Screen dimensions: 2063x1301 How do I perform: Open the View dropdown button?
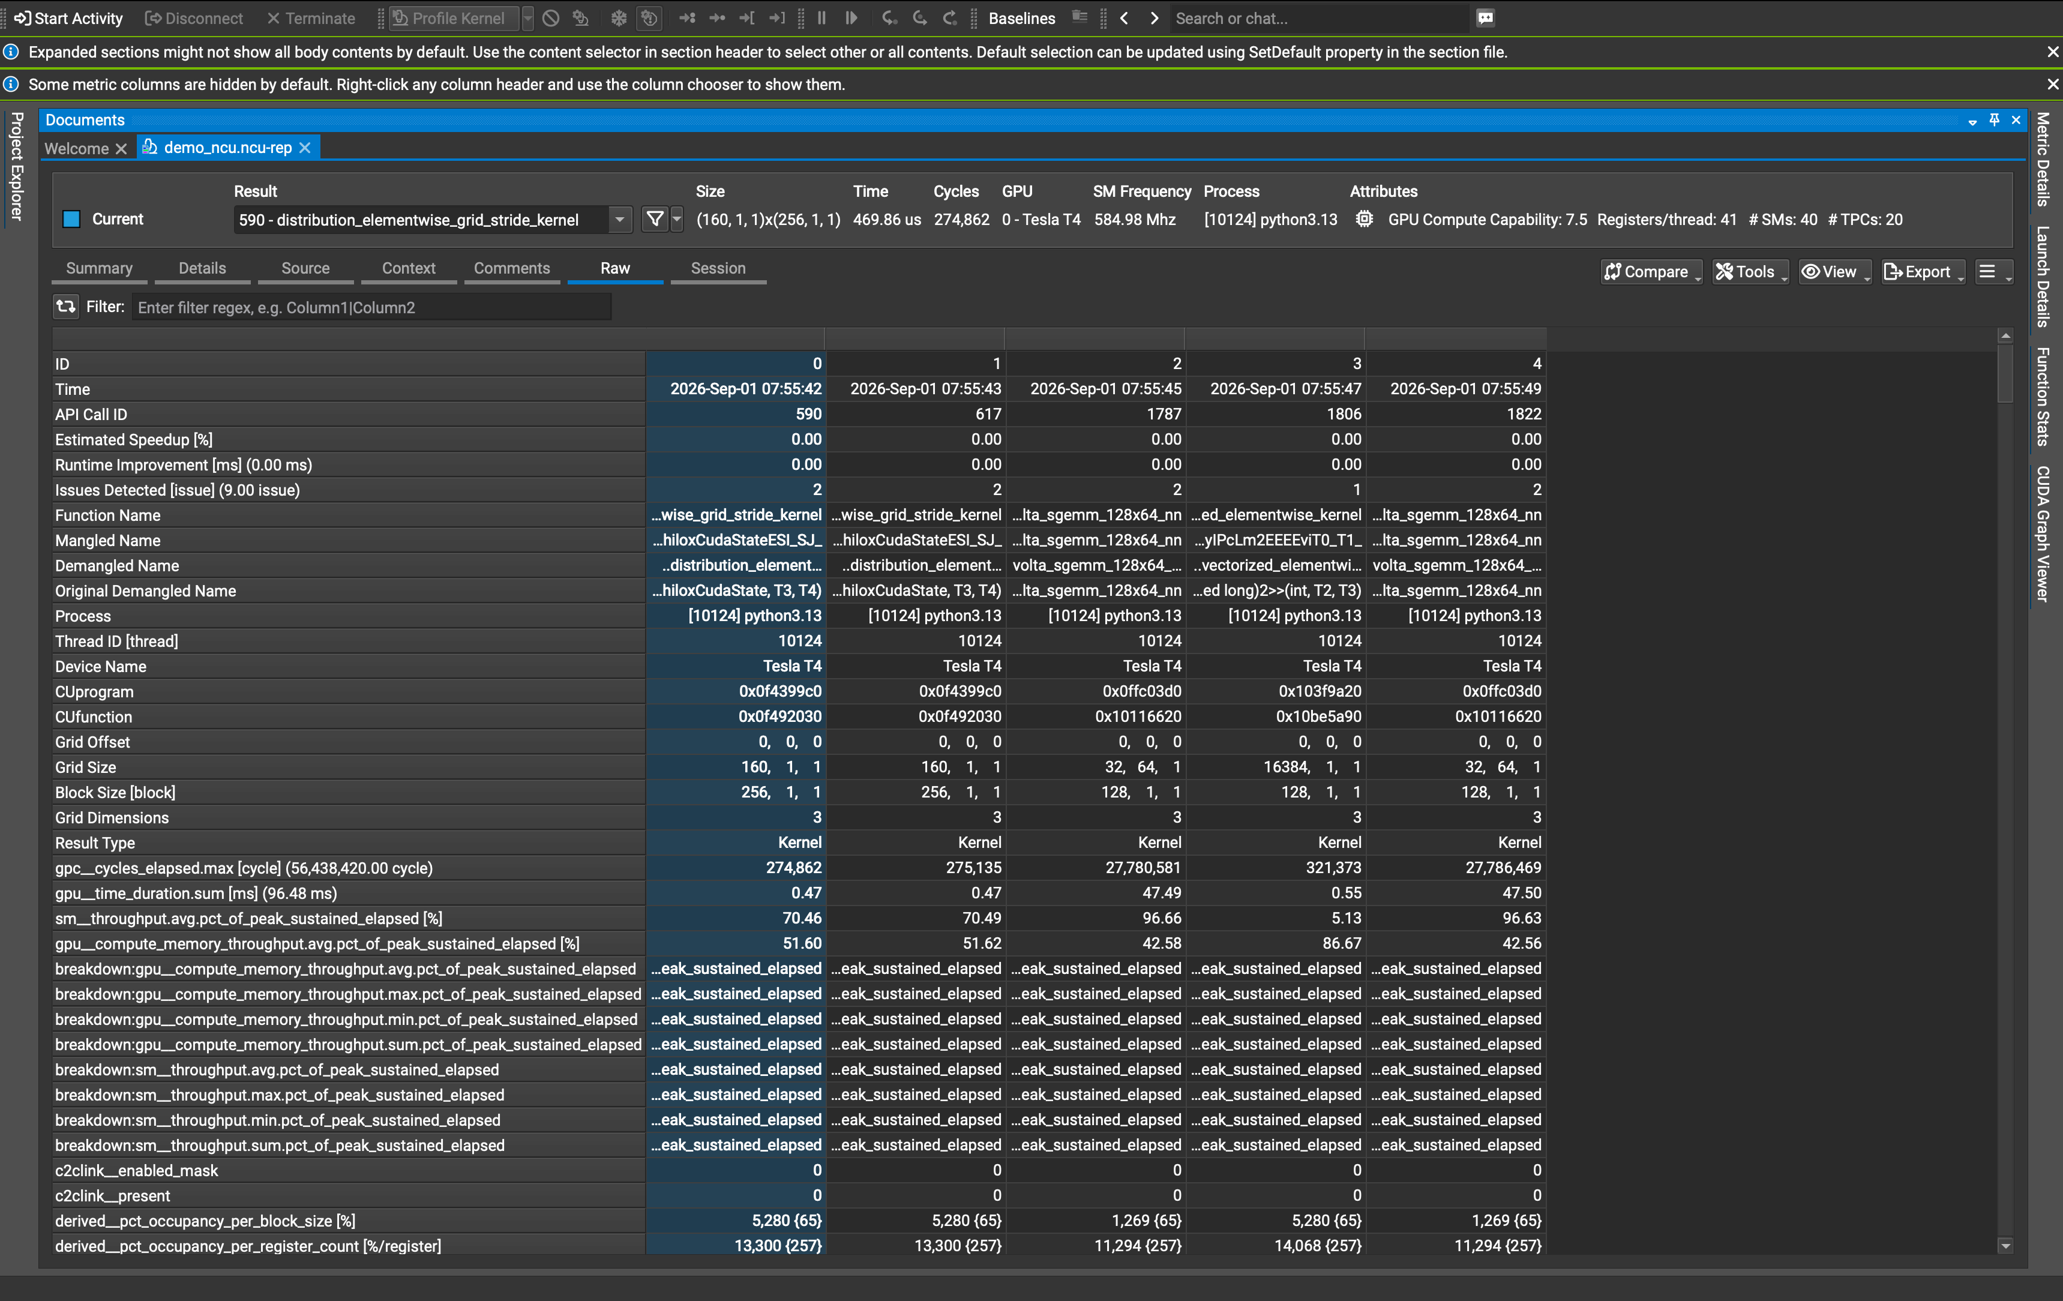[x=1835, y=272]
